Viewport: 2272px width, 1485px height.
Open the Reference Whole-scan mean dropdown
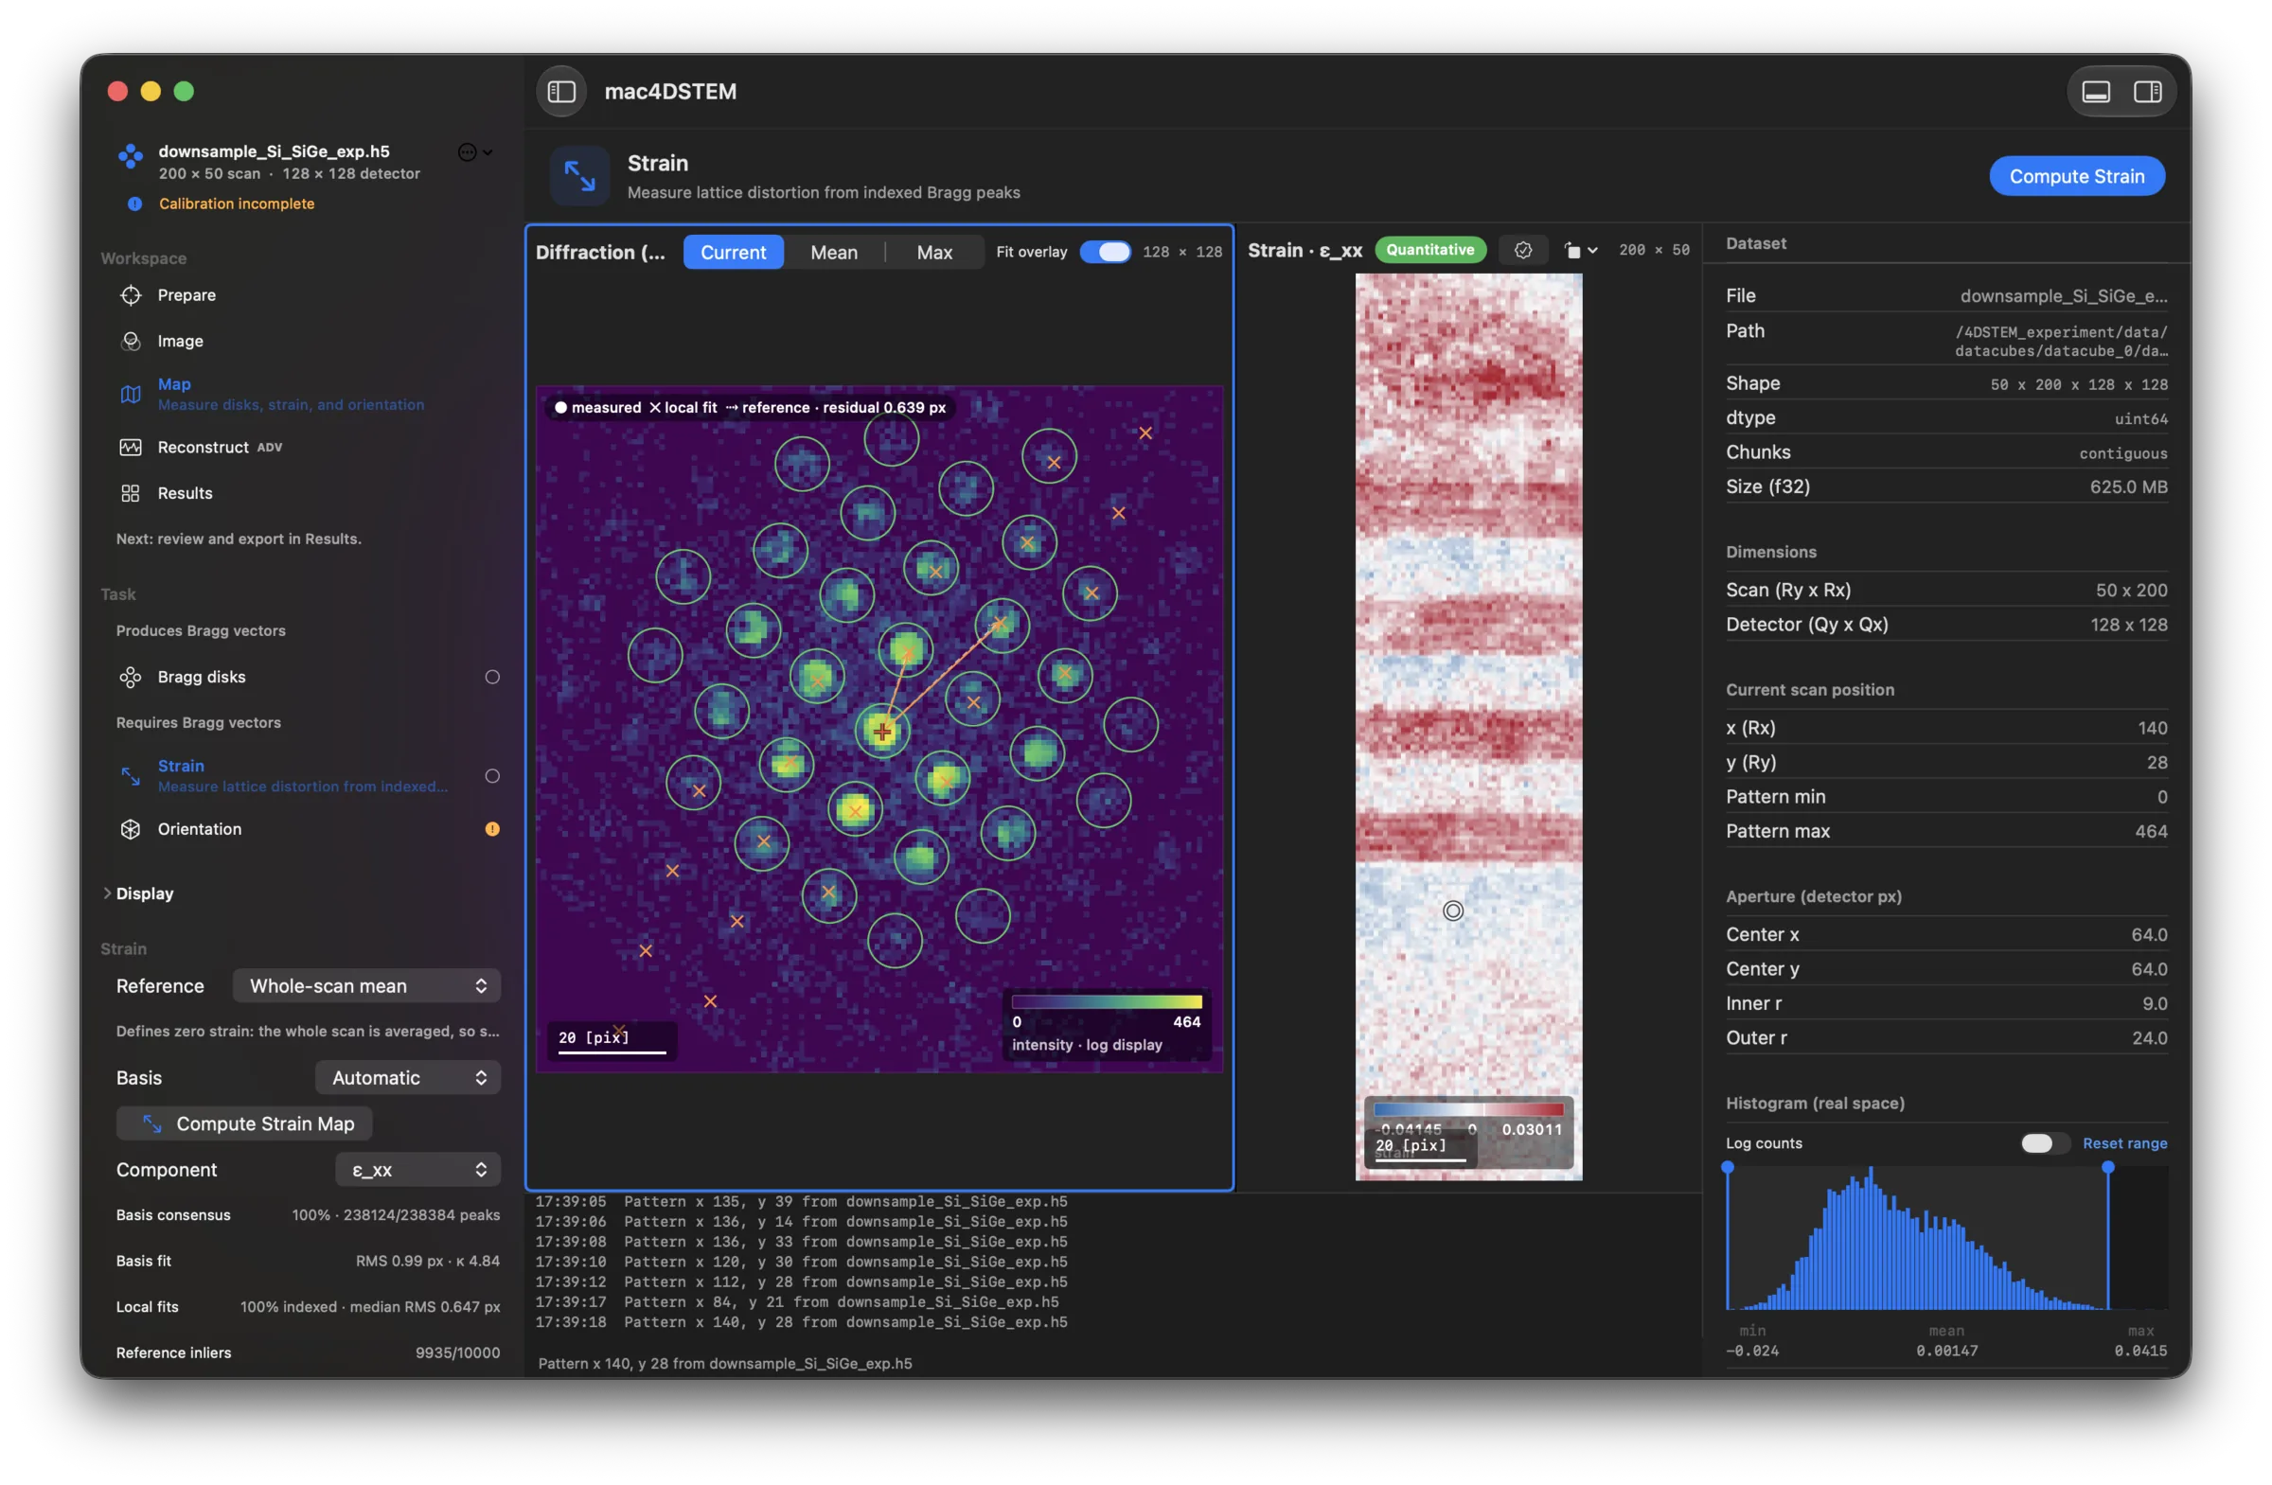point(366,986)
